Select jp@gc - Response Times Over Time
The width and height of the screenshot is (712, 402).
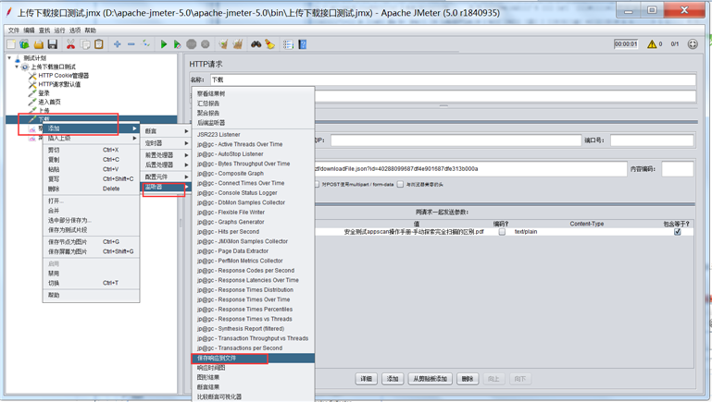click(253, 299)
